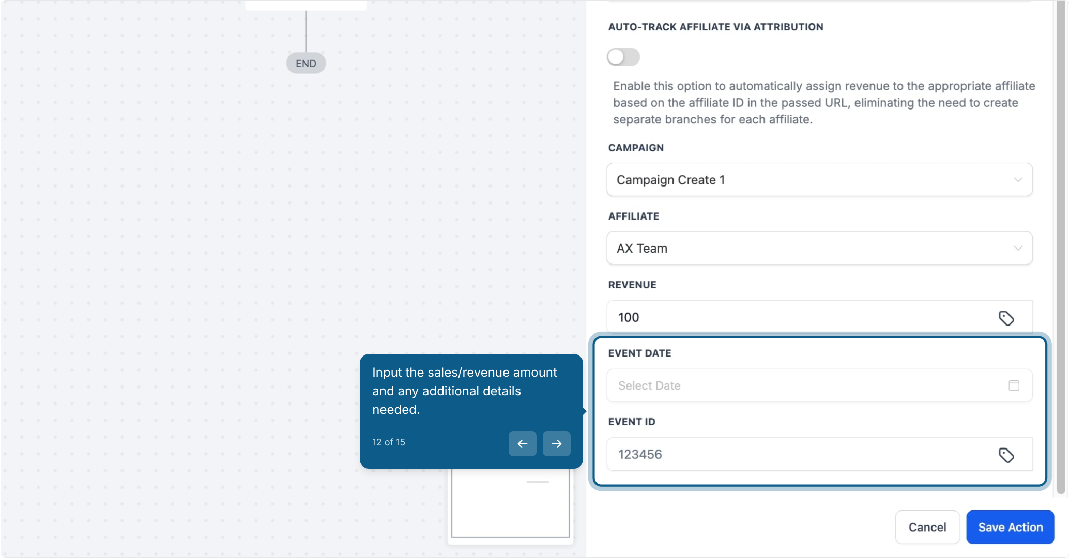1070x558 pixels.
Task: Open the Campaign Create 1 combo box
Action: click(819, 180)
